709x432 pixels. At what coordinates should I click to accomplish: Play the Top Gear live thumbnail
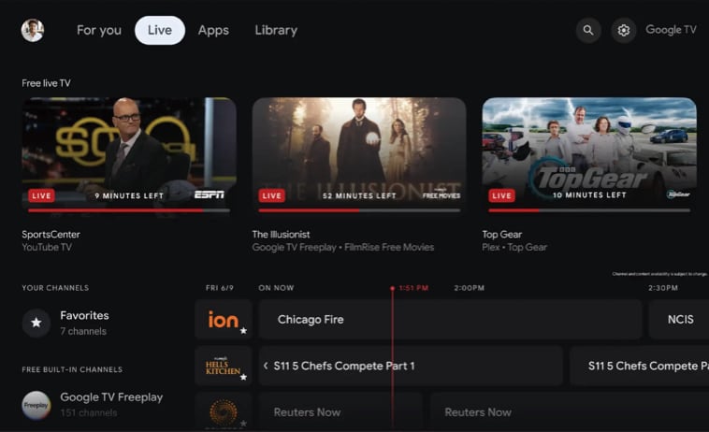point(589,155)
